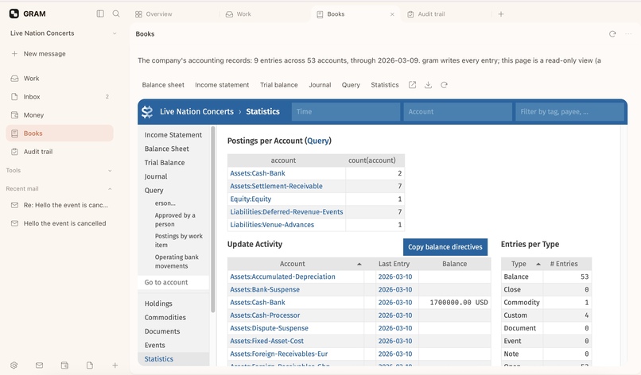Click the document icon in bottom sidebar bar
Screen dimensions: 641x375
point(90,365)
